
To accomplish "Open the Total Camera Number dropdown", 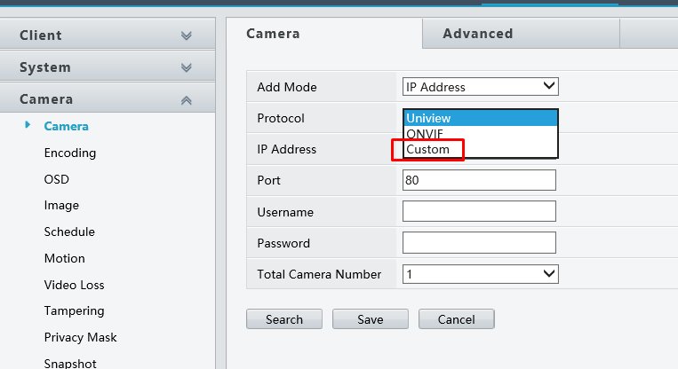I will tap(481, 274).
